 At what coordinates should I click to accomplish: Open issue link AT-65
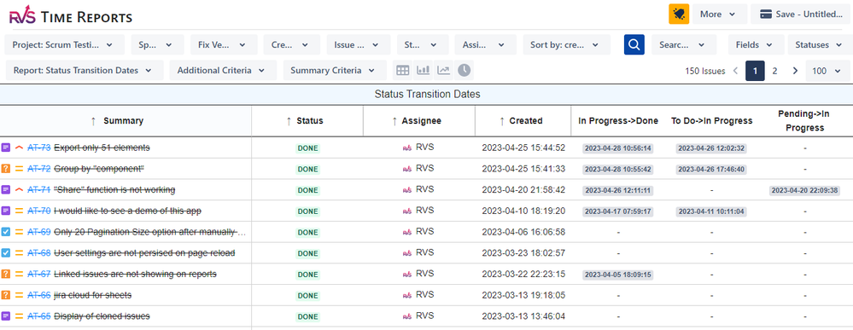click(38, 316)
